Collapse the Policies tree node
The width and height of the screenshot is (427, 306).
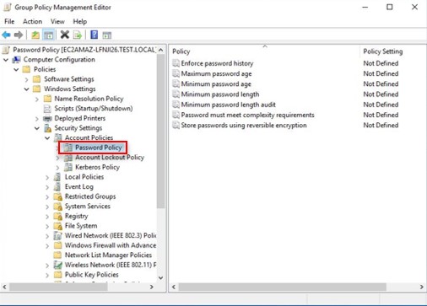point(16,69)
